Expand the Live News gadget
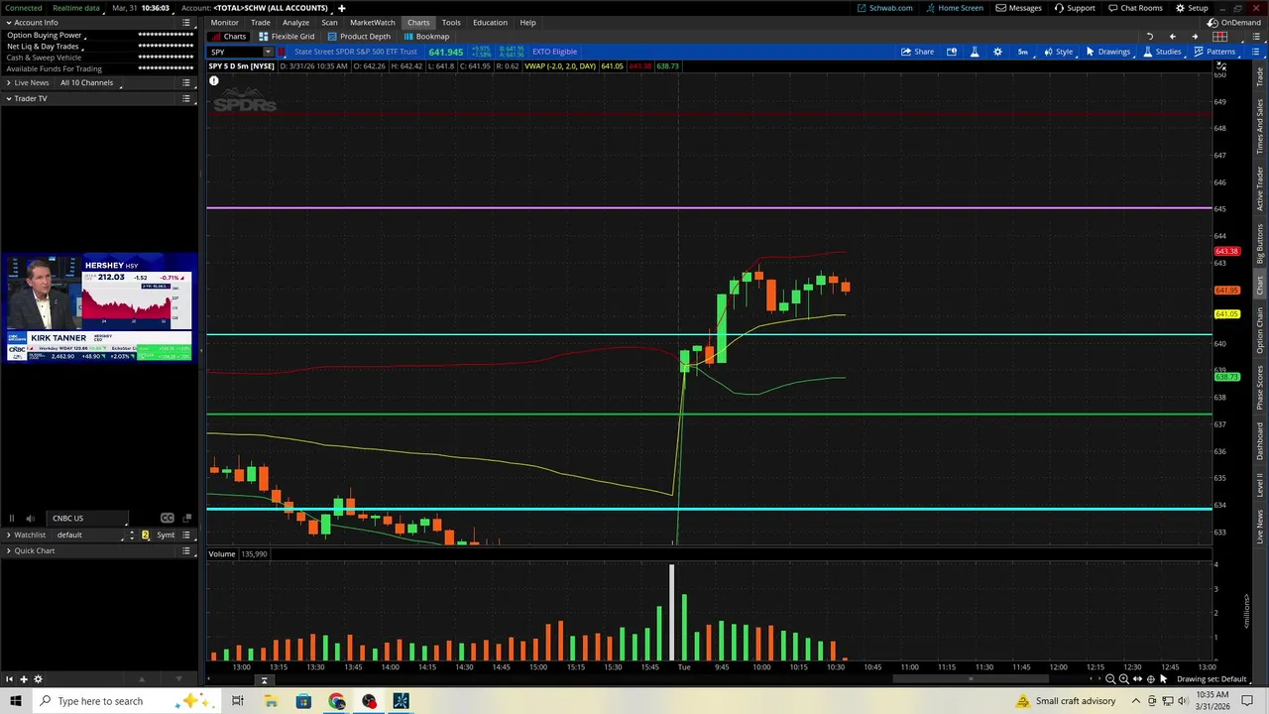Viewport: 1269px width, 714px height. click(x=9, y=82)
